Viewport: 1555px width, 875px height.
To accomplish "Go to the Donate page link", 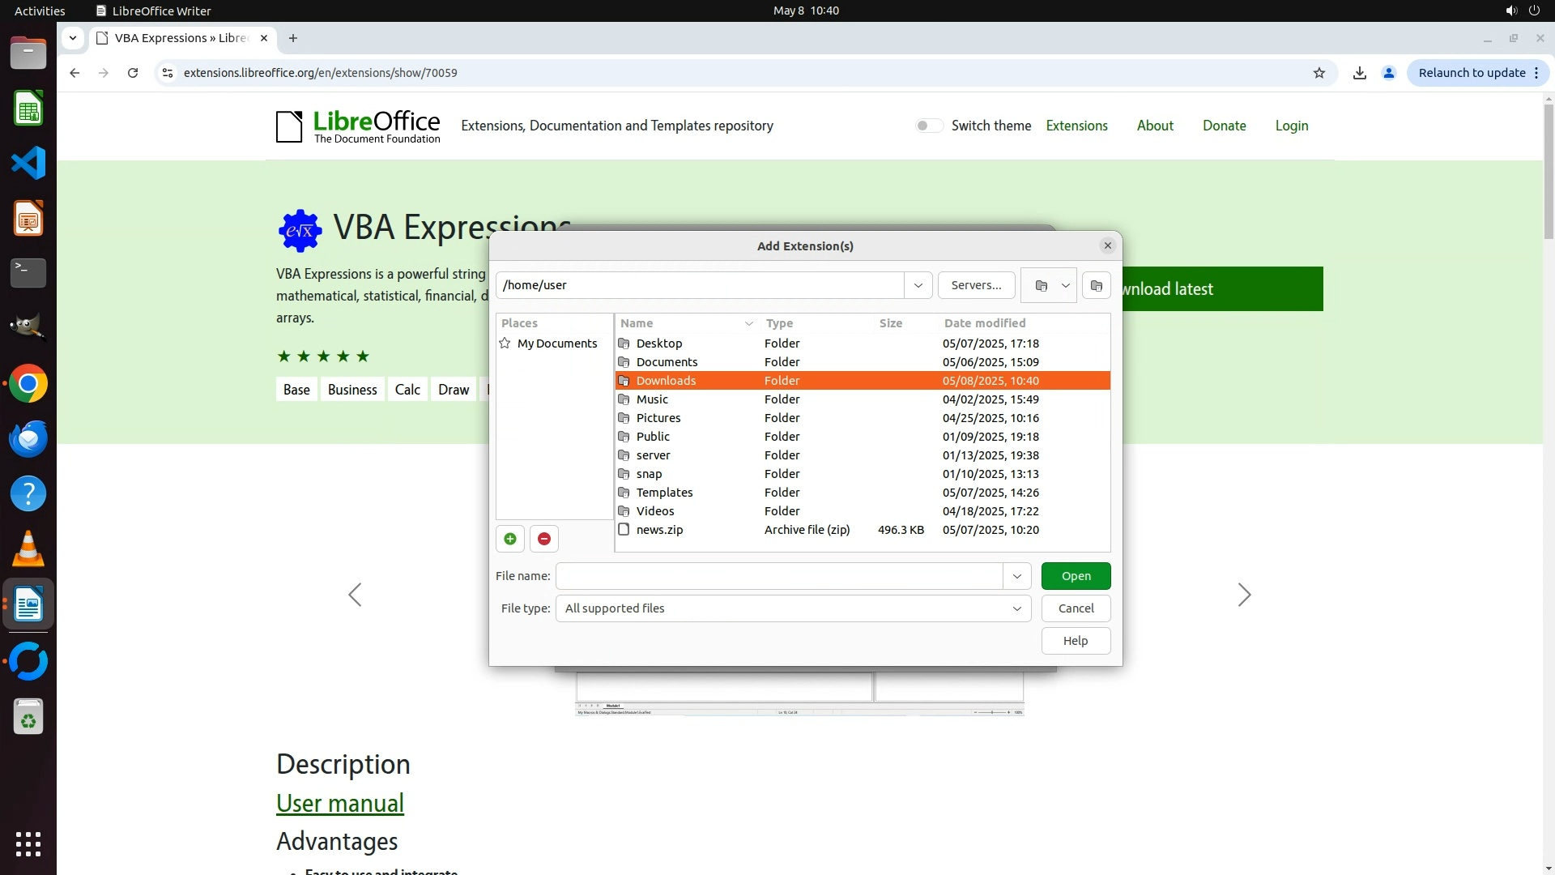I will click(x=1224, y=126).
